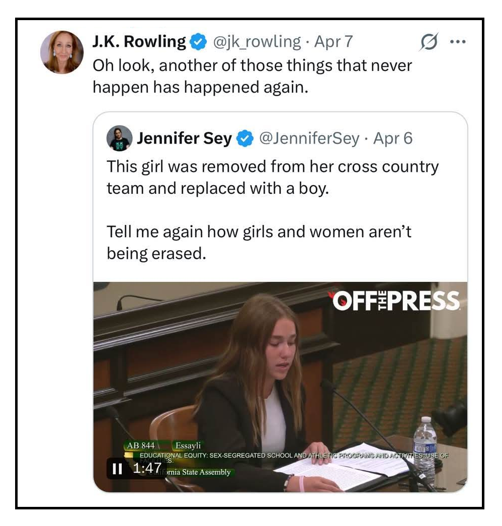The width and height of the screenshot is (502, 526).
Task: Click the Jennifer Sey display name
Action: click(184, 139)
